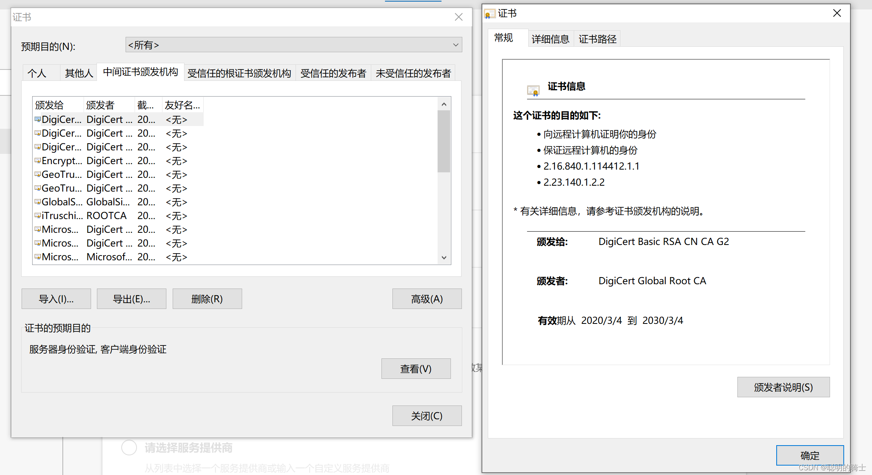Click the large certificate info icon
This screenshot has height=475, width=872.
tap(533, 91)
